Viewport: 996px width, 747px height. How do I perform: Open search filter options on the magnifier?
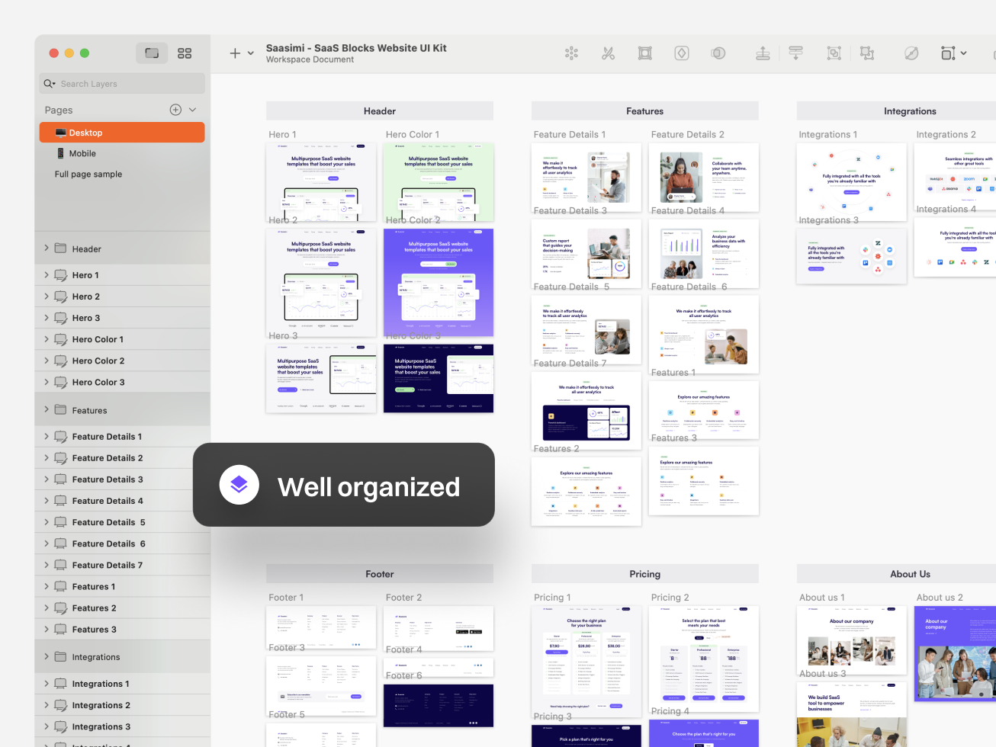pyautogui.click(x=49, y=83)
